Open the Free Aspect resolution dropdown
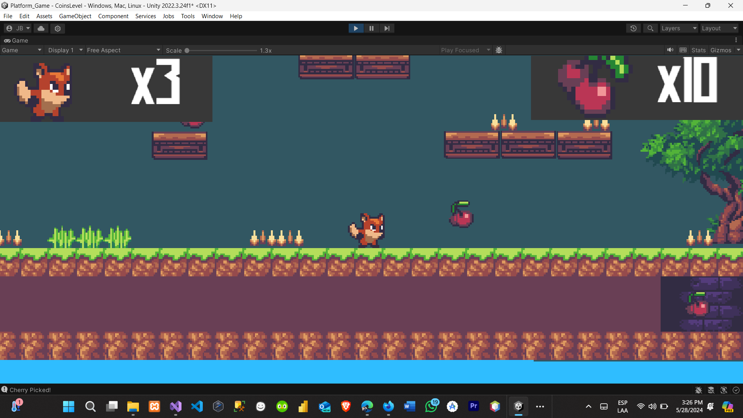Screen dimensions: 743x418 coord(123,50)
